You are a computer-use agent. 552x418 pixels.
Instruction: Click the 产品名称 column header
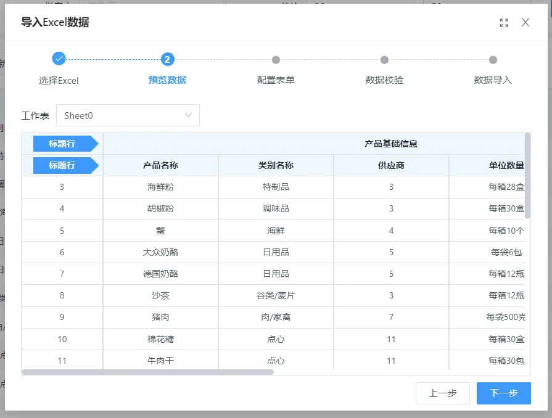[x=160, y=165]
